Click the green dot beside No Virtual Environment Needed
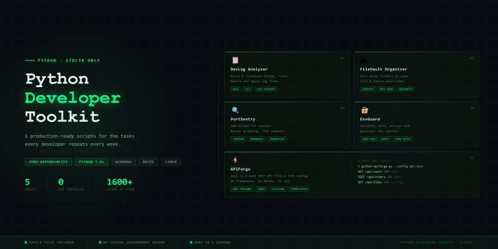498x249 pixels. 100,242
